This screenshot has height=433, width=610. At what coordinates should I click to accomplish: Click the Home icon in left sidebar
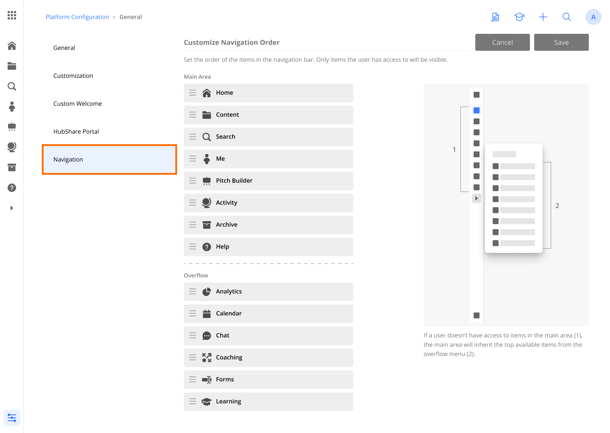click(x=12, y=46)
